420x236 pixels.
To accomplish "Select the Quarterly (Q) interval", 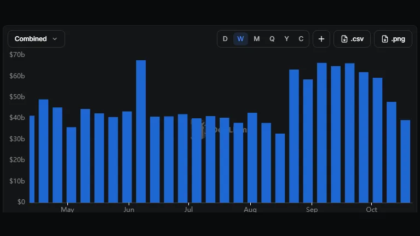I will (272, 39).
